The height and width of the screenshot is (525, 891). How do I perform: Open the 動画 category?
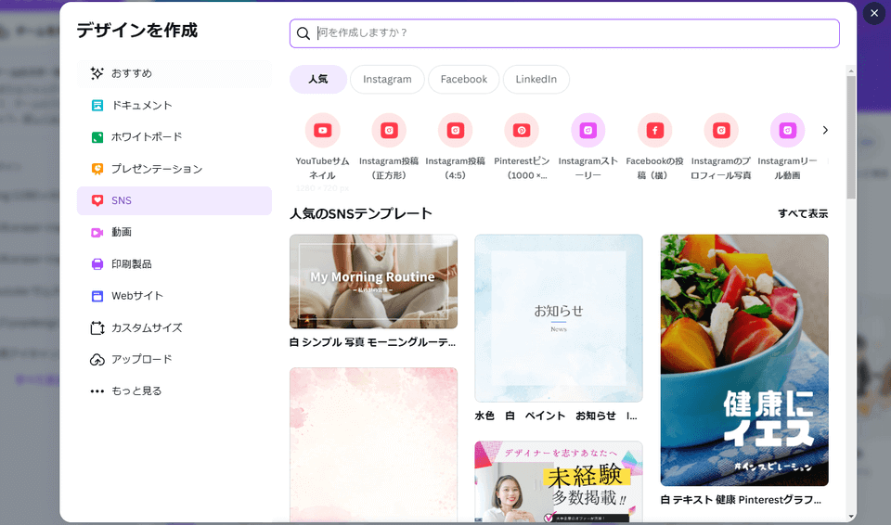(174, 233)
